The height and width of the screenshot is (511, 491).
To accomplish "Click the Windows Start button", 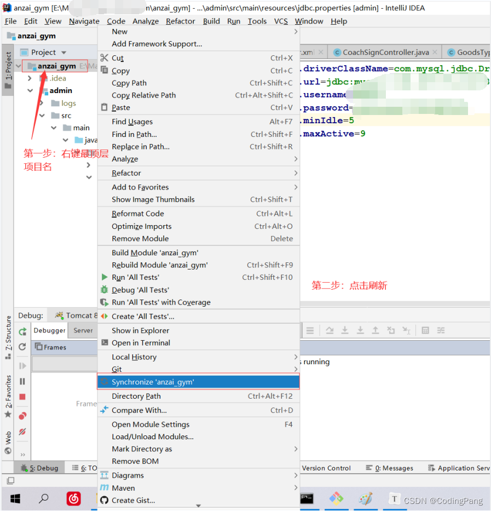I will (15, 498).
